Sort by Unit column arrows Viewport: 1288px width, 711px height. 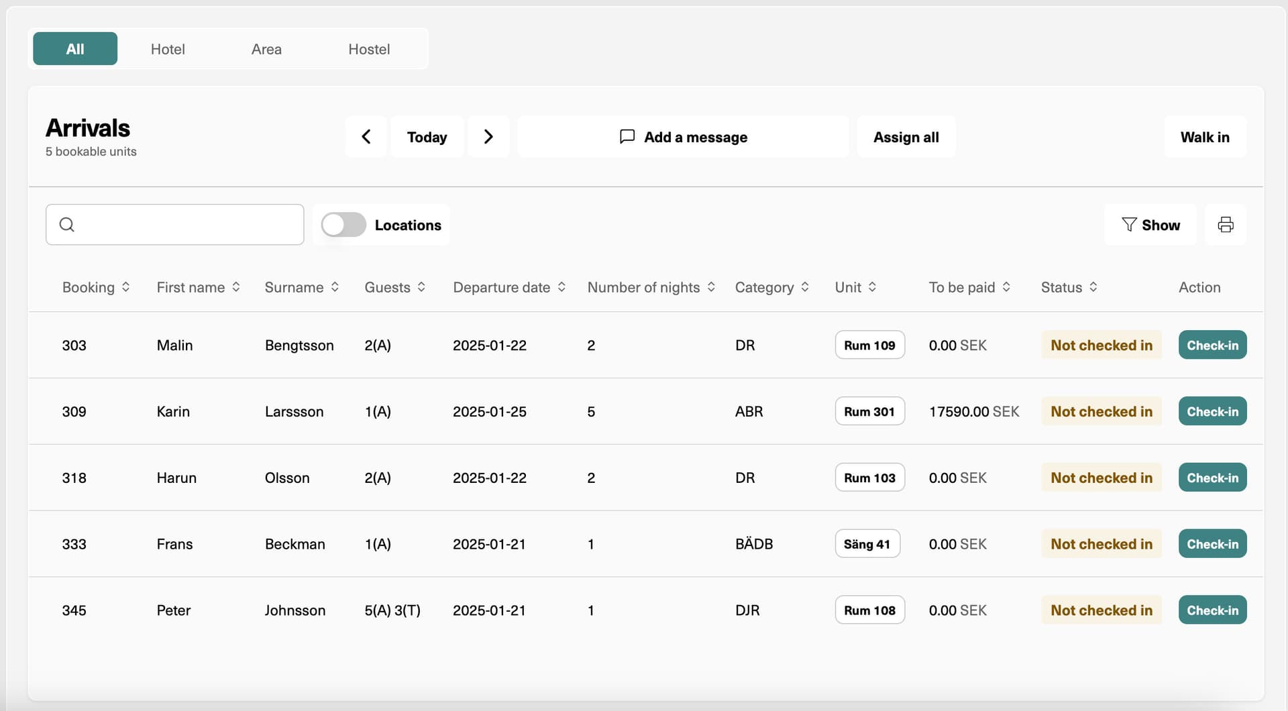pyautogui.click(x=872, y=287)
